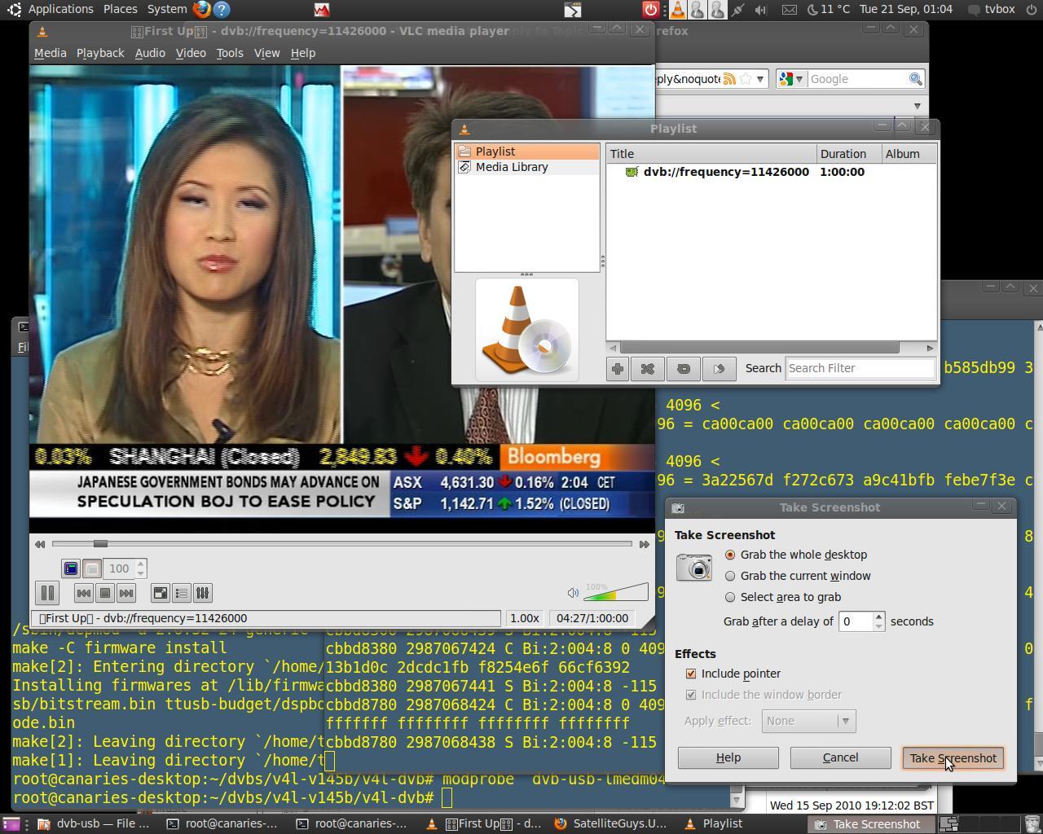Open the 'Apply effect' None dropdown
1043x834 pixels.
(808, 721)
